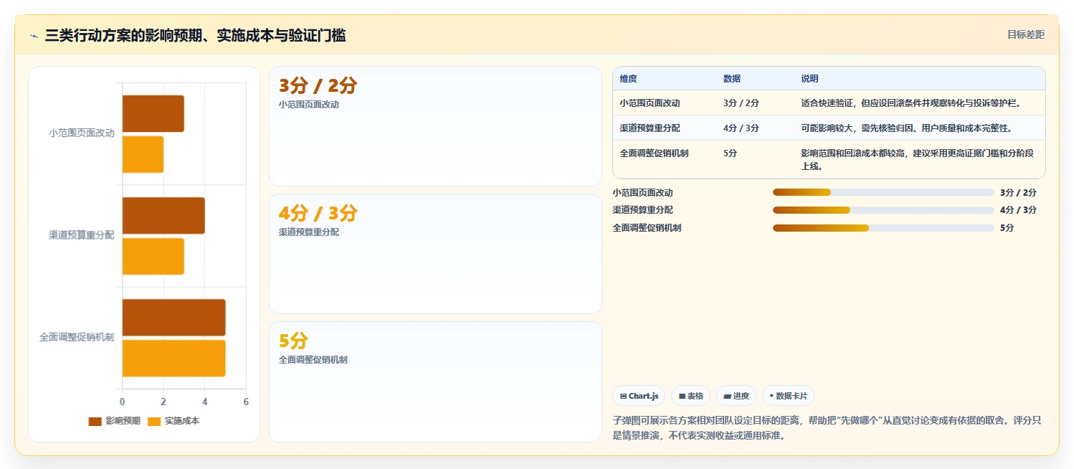Viewport: 1074px width, 469px height.
Task: Click table data cell 4分 / 3分
Action: pyautogui.click(x=741, y=128)
